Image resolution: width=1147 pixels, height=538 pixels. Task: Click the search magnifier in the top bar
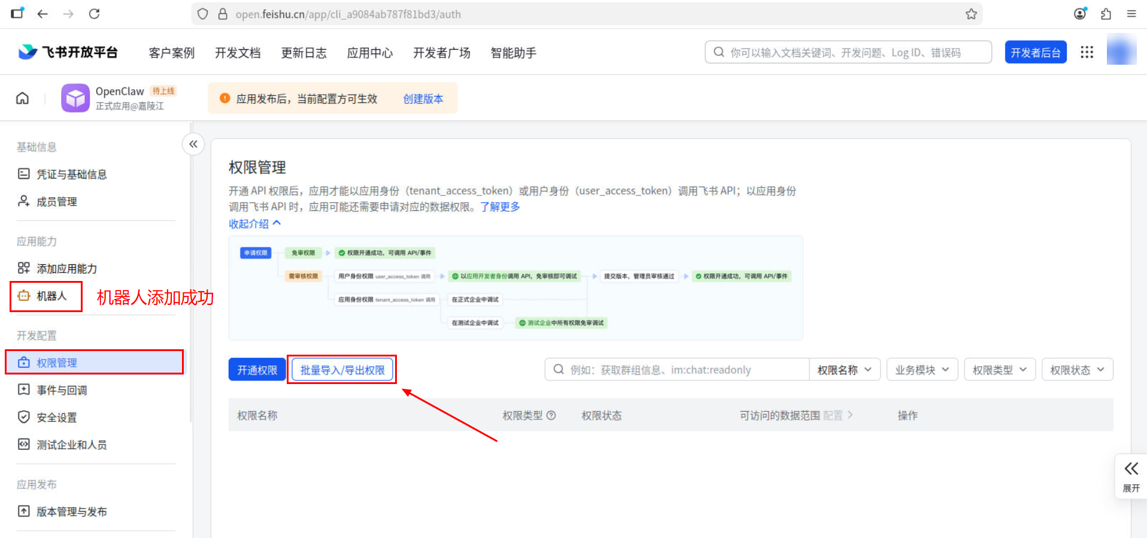(718, 52)
